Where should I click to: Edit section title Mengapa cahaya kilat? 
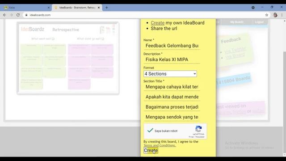click(x=172, y=87)
